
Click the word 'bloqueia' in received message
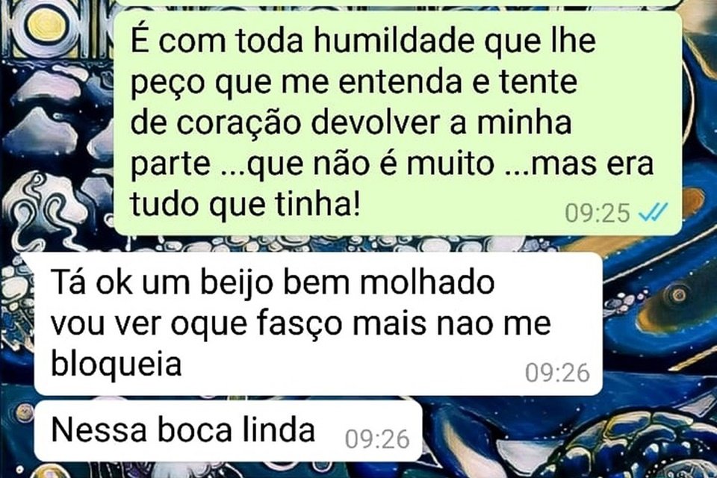[x=117, y=364]
